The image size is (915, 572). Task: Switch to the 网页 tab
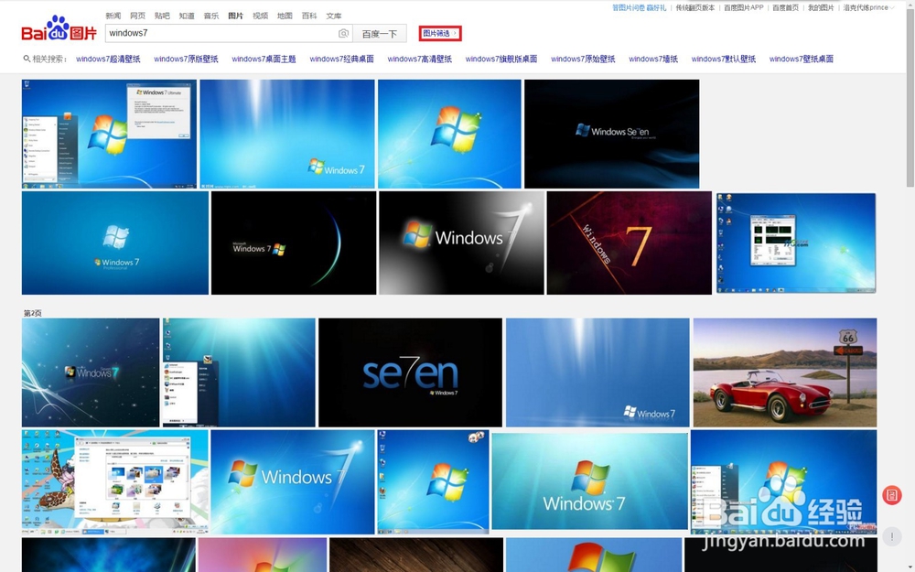pyautogui.click(x=138, y=16)
